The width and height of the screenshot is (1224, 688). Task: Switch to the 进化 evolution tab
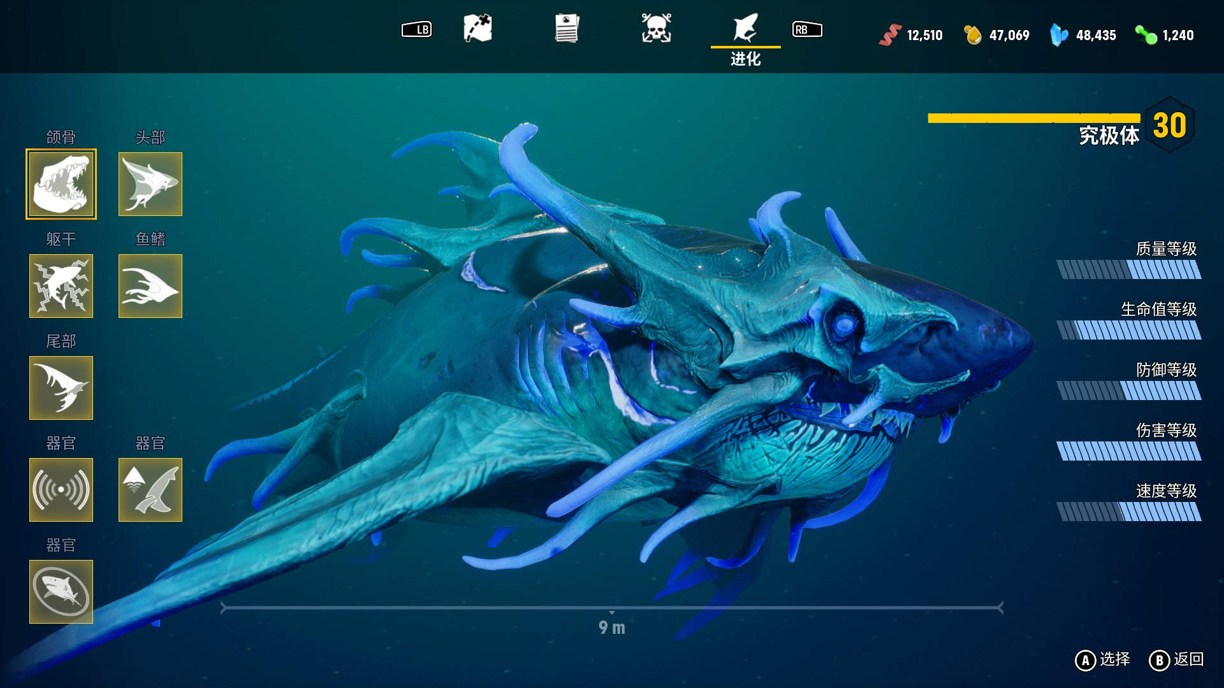745,39
